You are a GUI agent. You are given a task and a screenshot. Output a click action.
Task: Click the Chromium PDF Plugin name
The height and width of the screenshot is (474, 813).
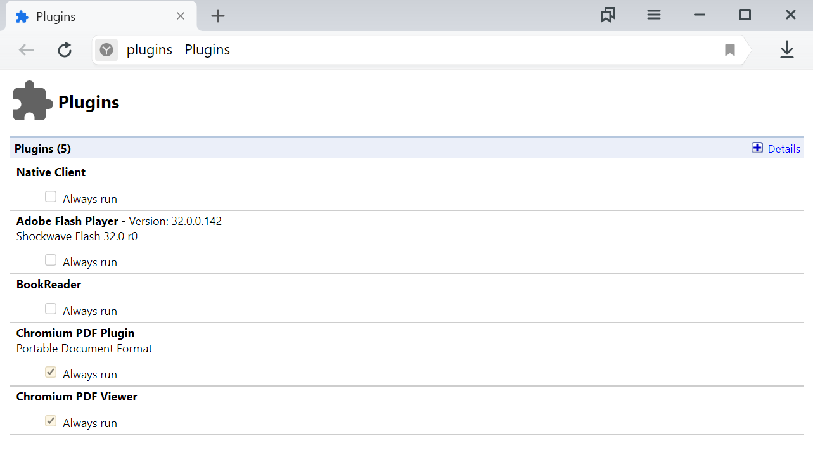click(x=75, y=333)
